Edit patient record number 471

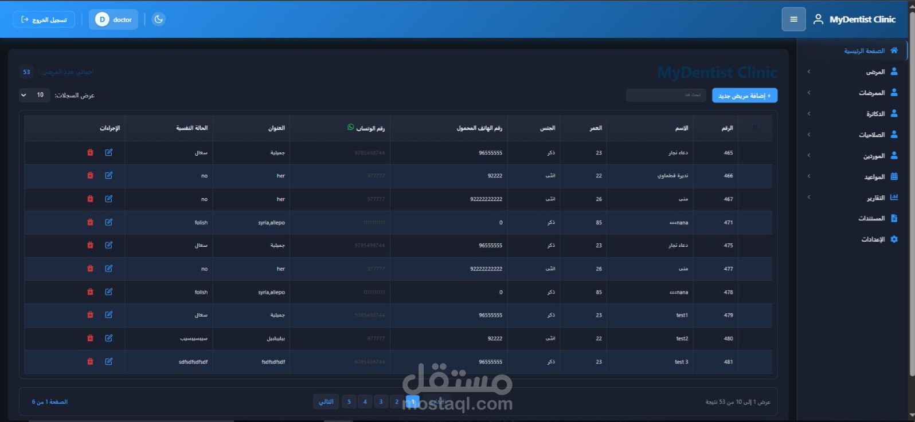(109, 222)
